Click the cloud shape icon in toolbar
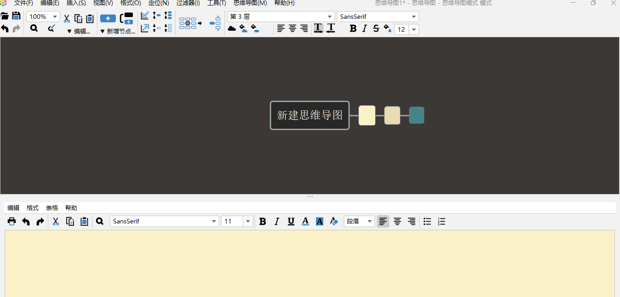The height and width of the screenshot is (297, 620). coord(232,29)
